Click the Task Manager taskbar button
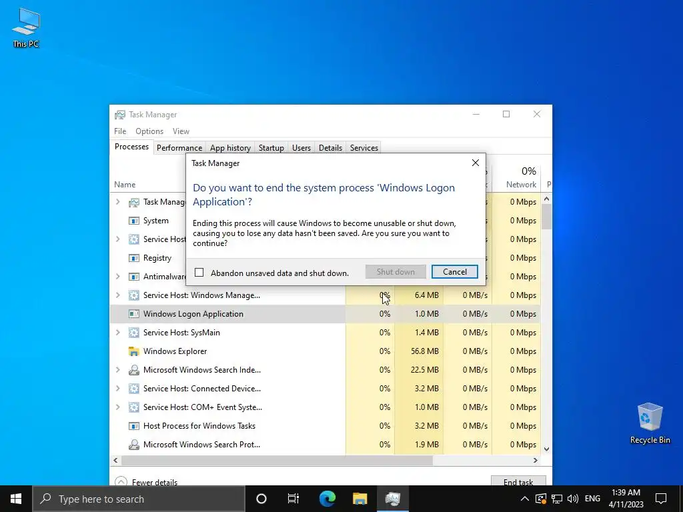The height and width of the screenshot is (512, 683). pos(392,499)
